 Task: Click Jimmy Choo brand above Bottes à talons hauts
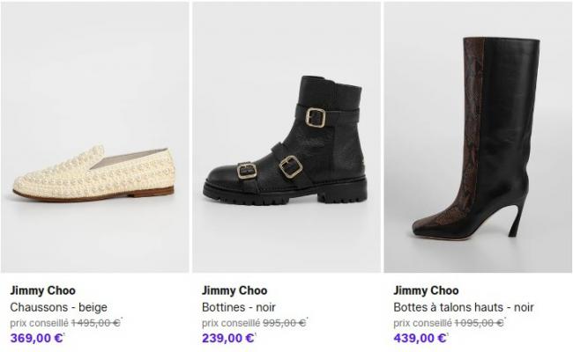(x=426, y=290)
